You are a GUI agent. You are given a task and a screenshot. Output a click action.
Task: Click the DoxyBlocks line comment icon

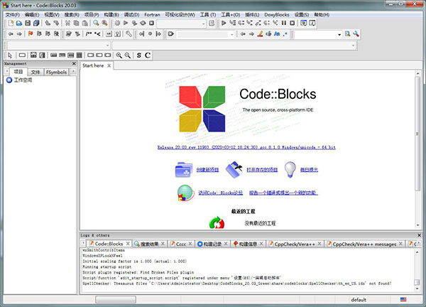tap(97, 34)
